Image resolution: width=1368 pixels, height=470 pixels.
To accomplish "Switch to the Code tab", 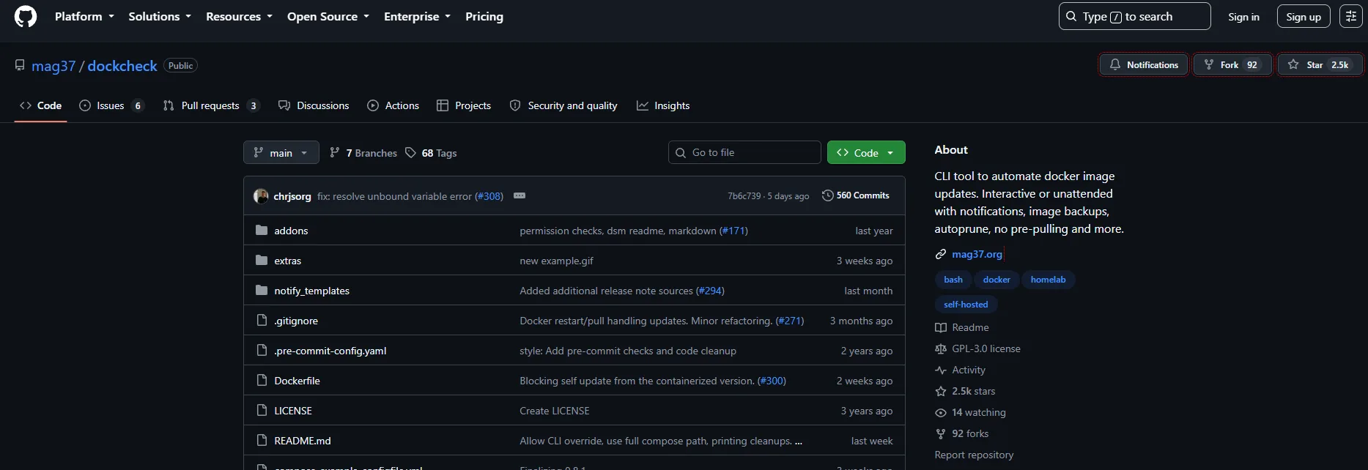I will (41, 105).
